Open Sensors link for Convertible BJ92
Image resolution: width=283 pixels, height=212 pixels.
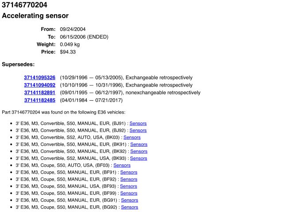pyautogui.click(x=138, y=130)
